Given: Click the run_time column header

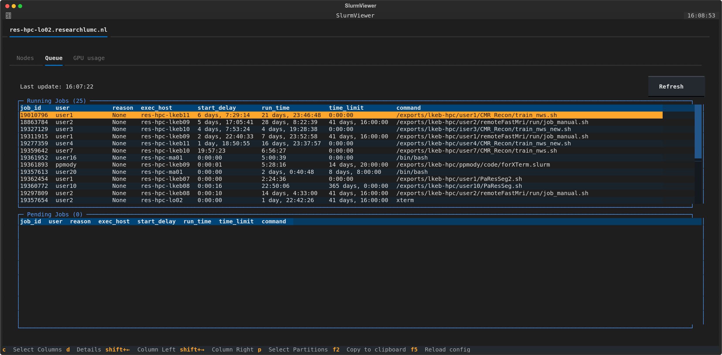Looking at the screenshot, I should click(x=275, y=108).
